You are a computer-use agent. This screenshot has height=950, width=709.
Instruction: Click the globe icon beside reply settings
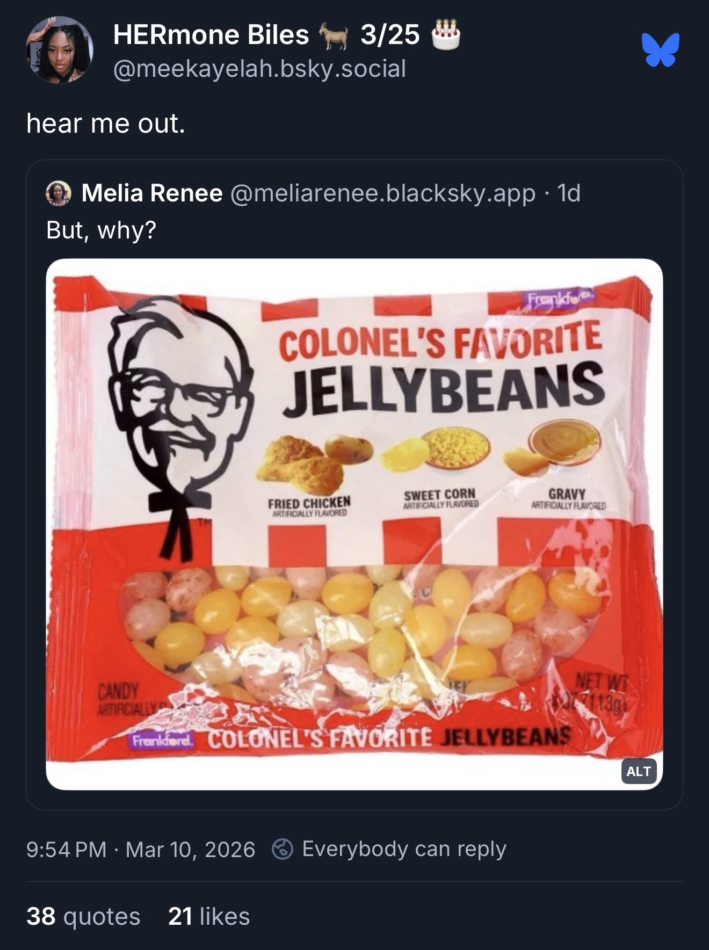click(x=283, y=849)
